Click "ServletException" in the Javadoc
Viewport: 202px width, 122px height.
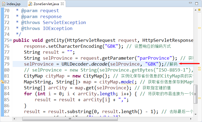tap(64, 23)
